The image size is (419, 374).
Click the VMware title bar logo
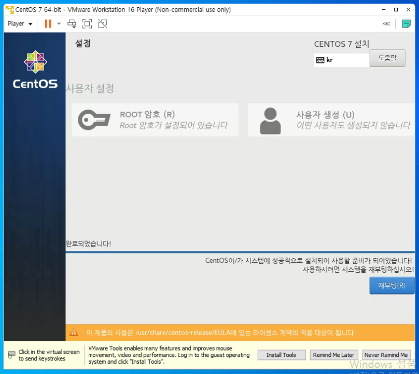9,10
